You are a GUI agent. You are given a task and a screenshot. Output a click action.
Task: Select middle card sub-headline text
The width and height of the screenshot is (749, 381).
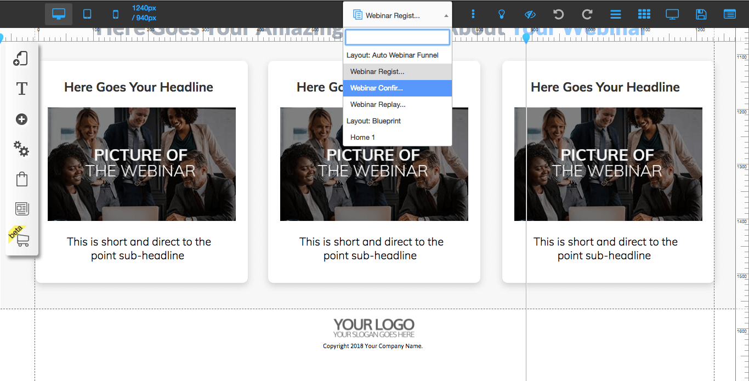371,248
